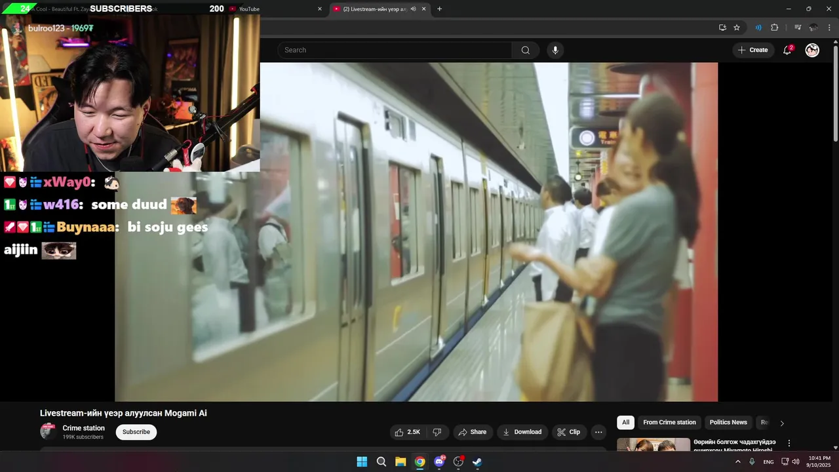
Task: Open the tray network icon
Action: coord(785,462)
